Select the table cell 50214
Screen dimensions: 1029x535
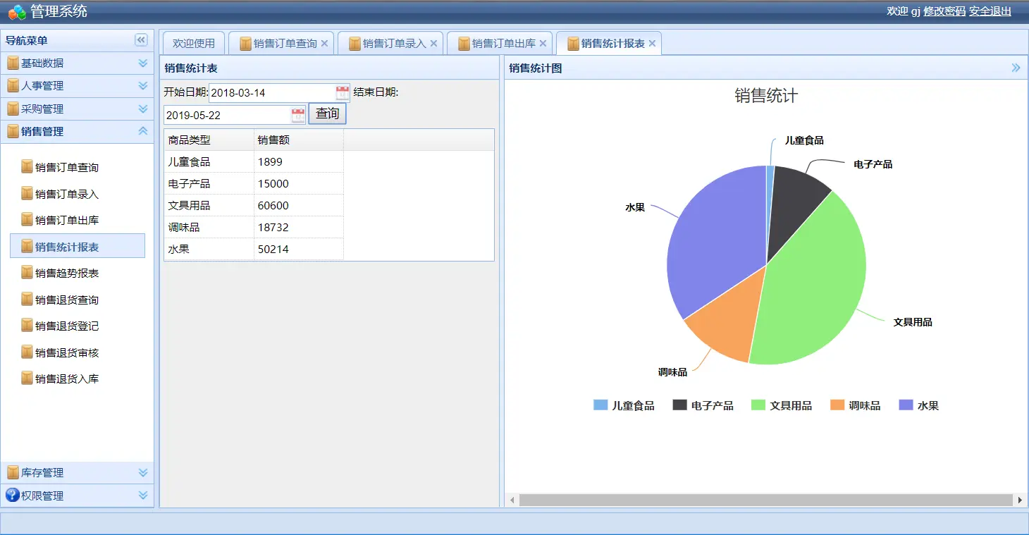(x=299, y=249)
